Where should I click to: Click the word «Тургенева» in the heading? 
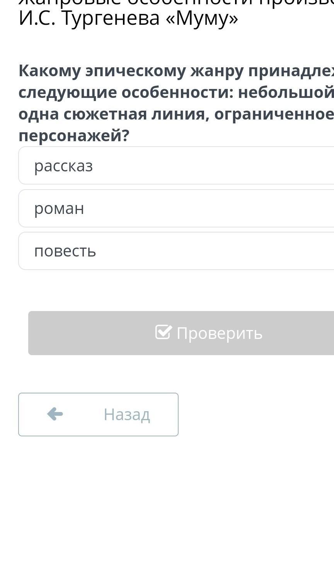point(110,18)
